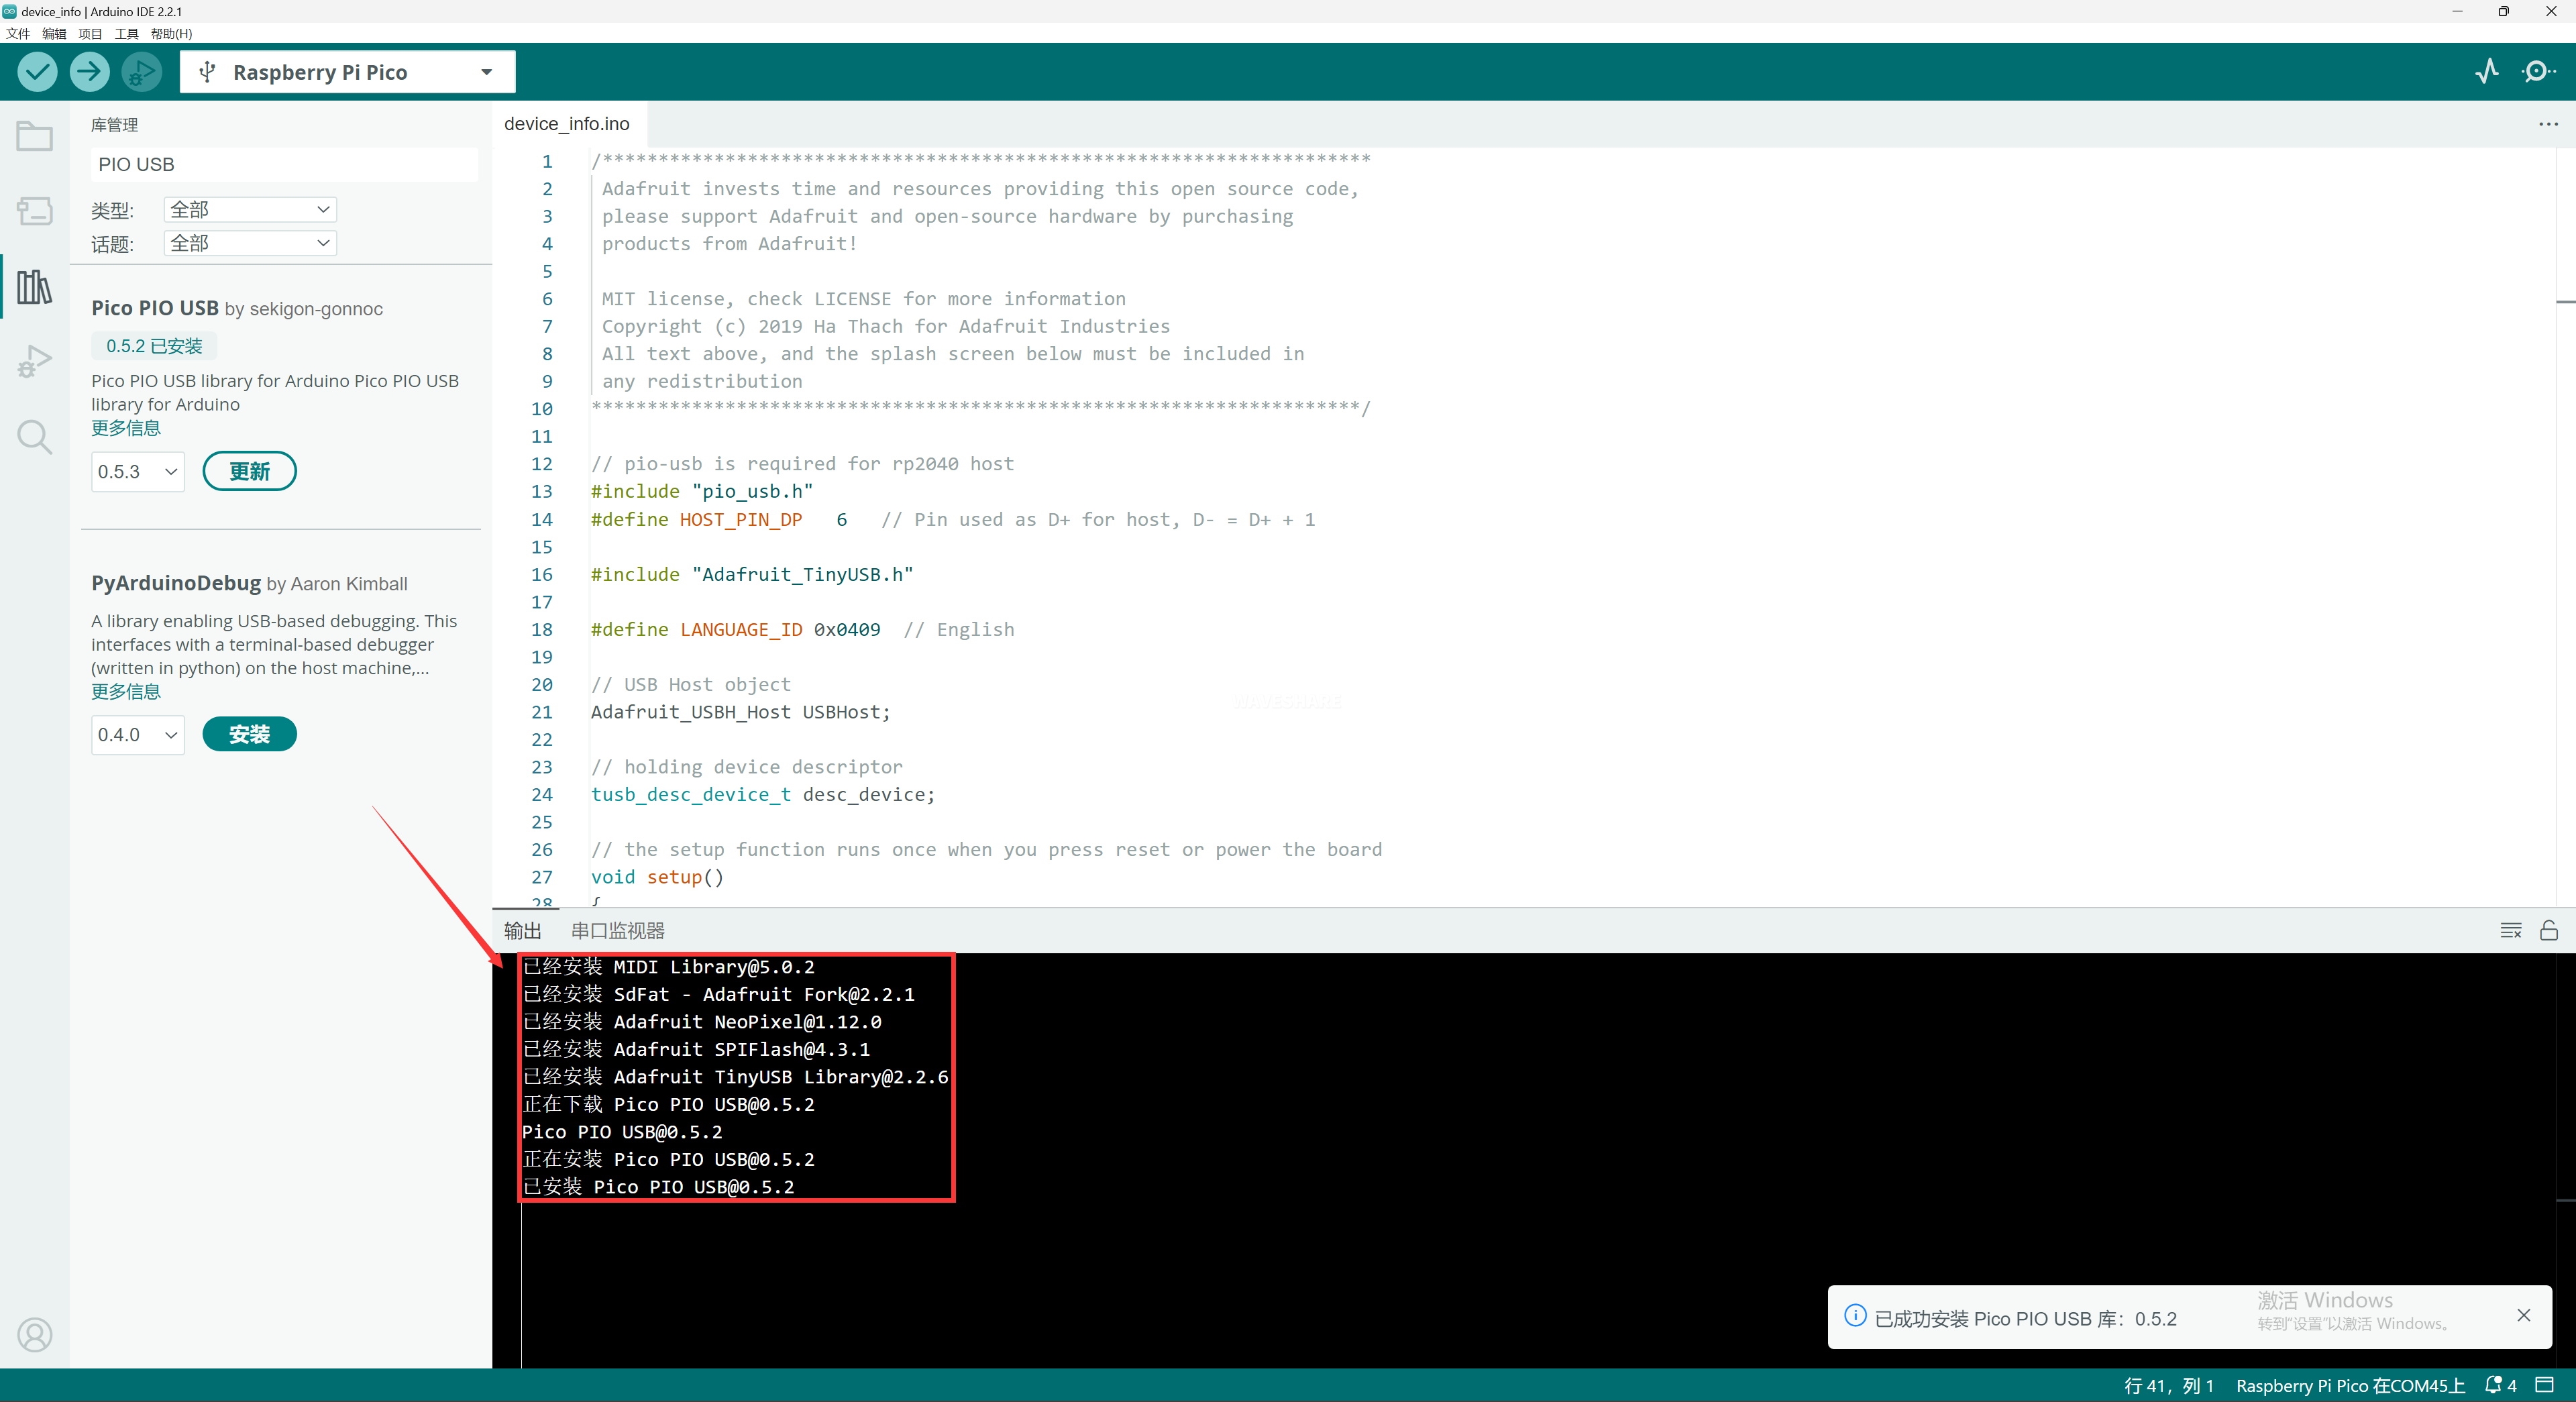Click the PIO USB library search field
This screenshot has height=1402, width=2576.
(284, 165)
